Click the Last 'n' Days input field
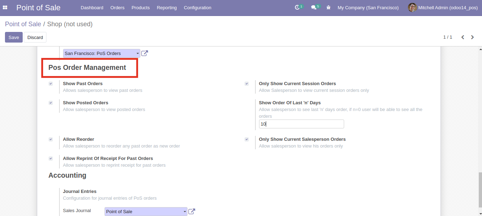Image resolution: width=482 pixels, height=216 pixels. (x=301, y=124)
